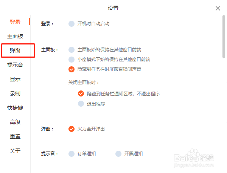This screenshot has height=173, width=227.
Task: Select the 高级 tab
Action: point(15,122)
